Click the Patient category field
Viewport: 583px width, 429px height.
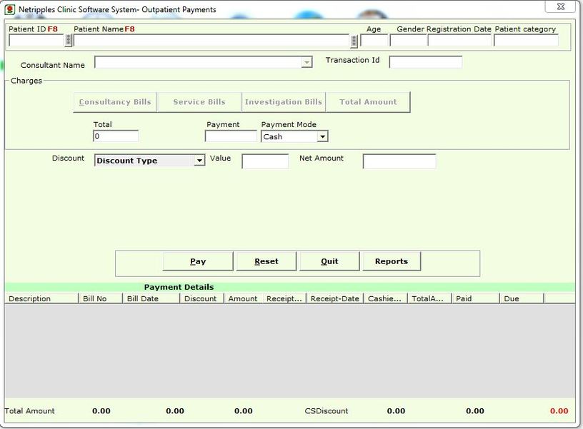pyautogui.click(x=526, y=40)
